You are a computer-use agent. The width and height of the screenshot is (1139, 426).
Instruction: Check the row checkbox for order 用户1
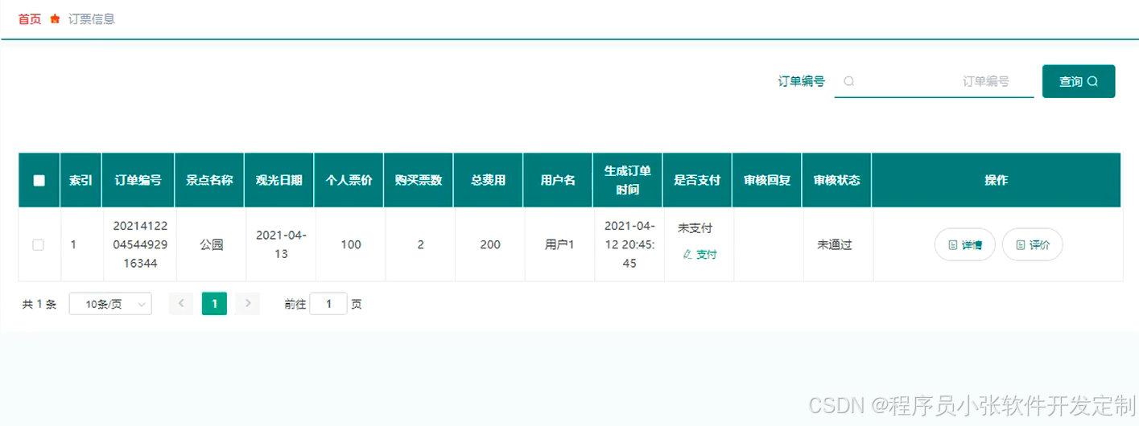(x=39, y=244)
